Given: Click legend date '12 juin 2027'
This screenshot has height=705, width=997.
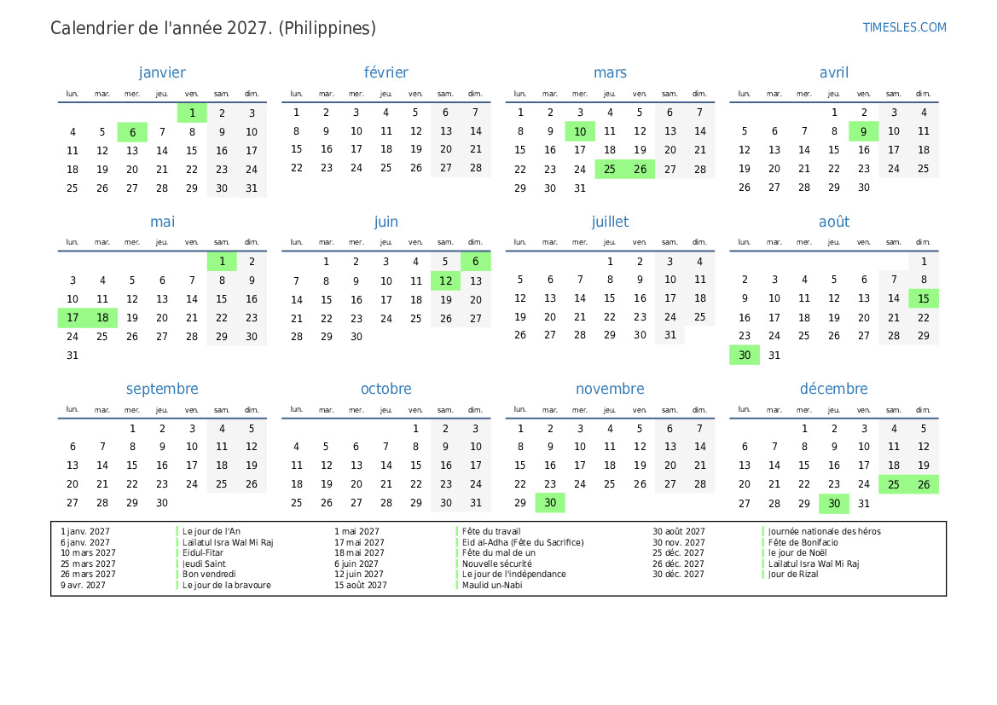Looking at the screenshot, I should [358, 574].
